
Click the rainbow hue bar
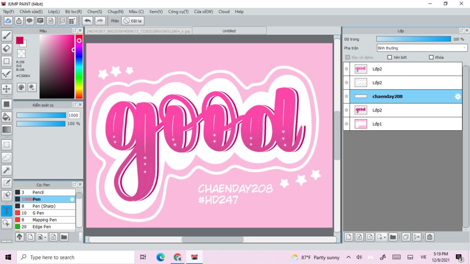coord(79,66)
